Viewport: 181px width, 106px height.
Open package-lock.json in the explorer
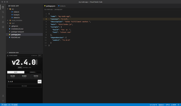click(x=18, y=32)
